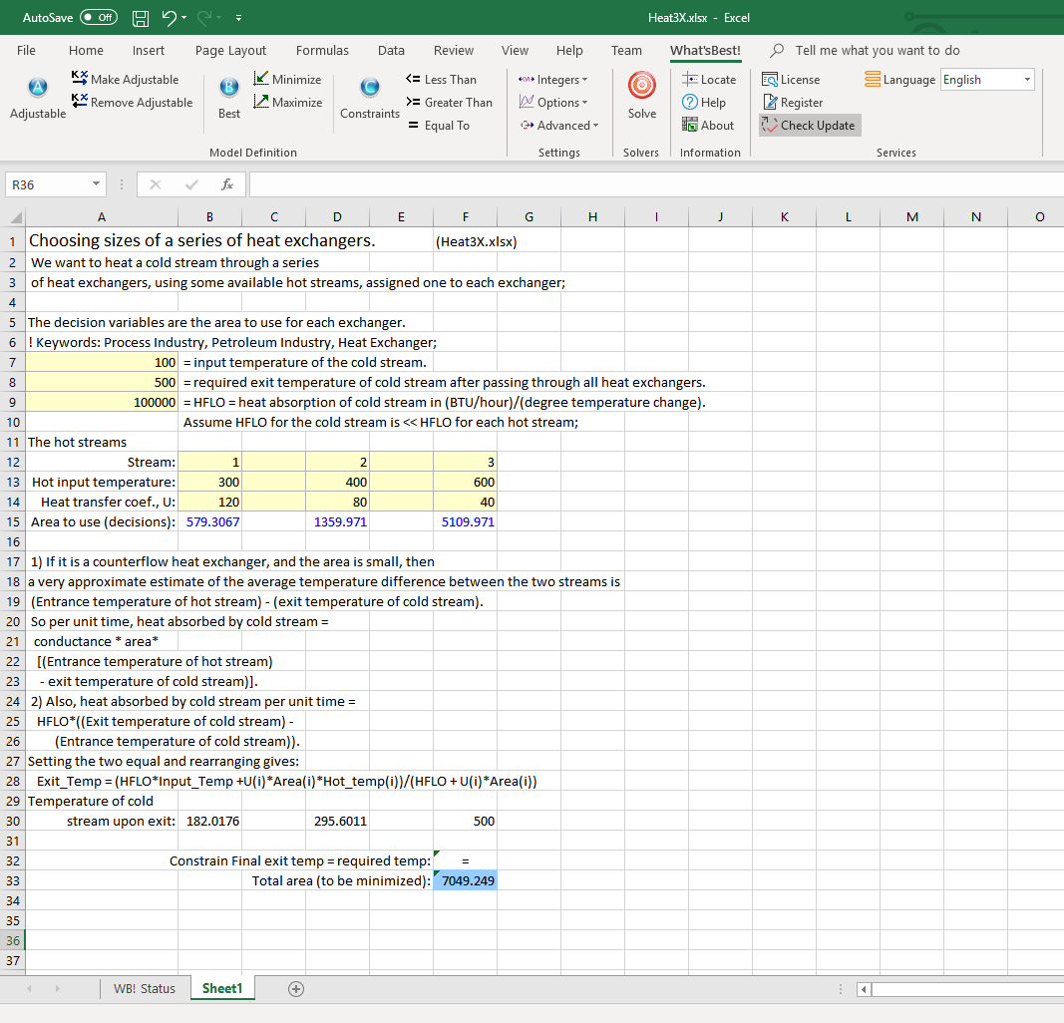
Task: Expand the Integers dropdown
Action: point(554,80)
